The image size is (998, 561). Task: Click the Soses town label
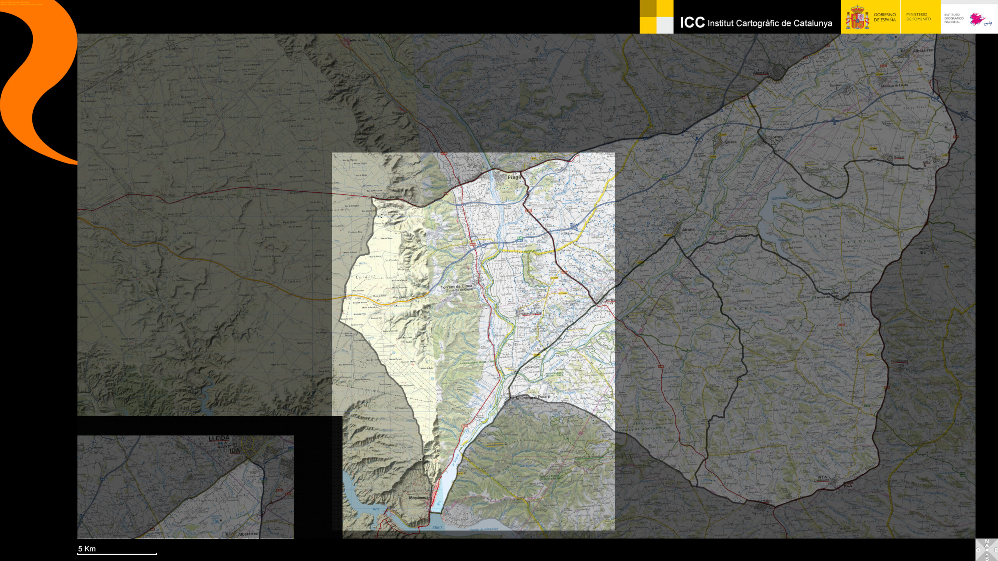(731, 142)
